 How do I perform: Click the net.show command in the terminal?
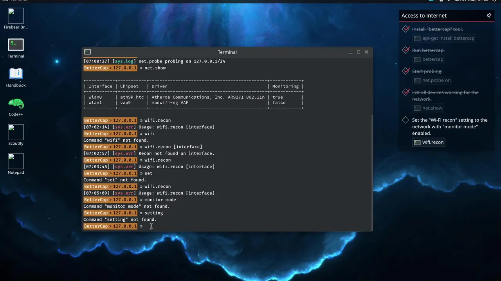(155, 68)
